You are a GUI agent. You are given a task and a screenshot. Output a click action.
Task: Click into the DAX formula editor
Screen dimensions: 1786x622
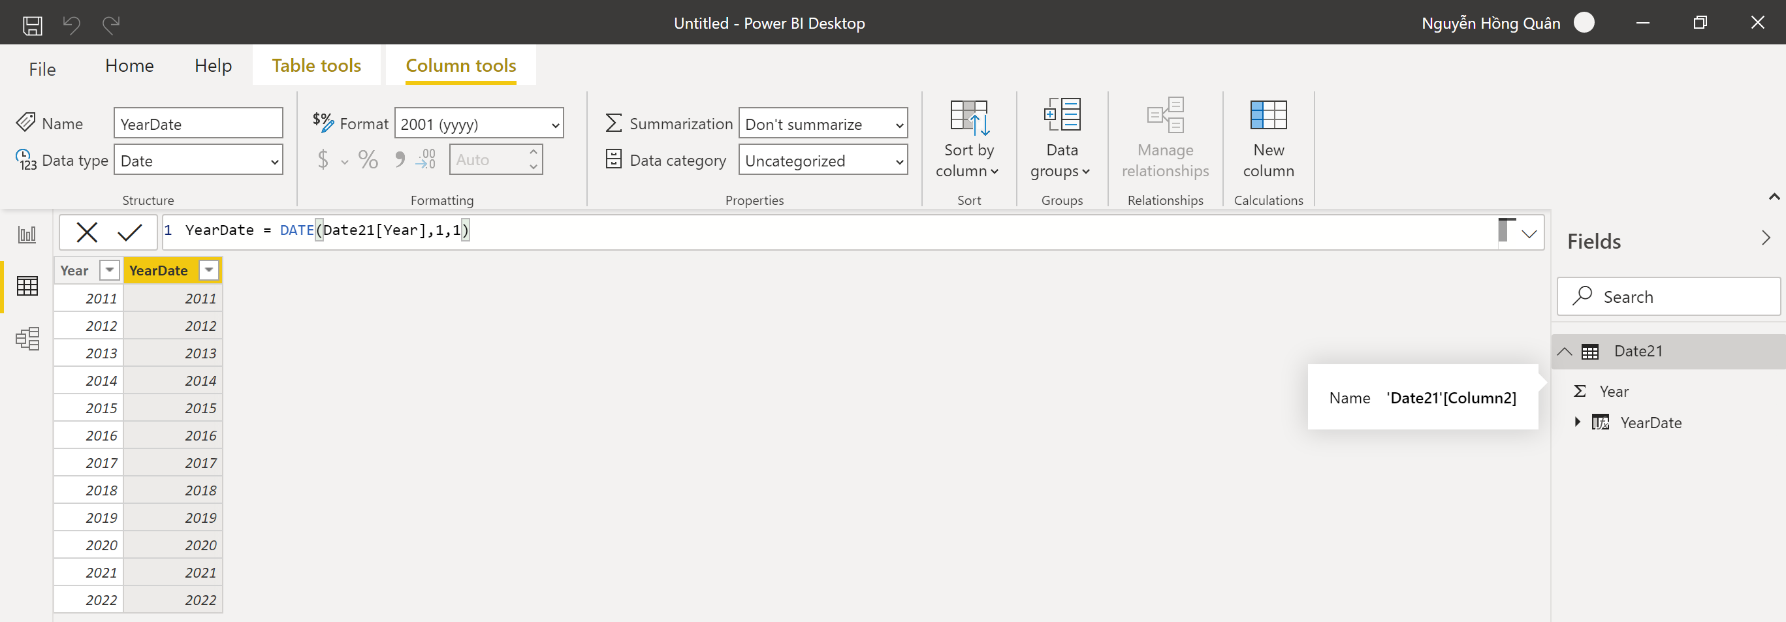point(829,231)
